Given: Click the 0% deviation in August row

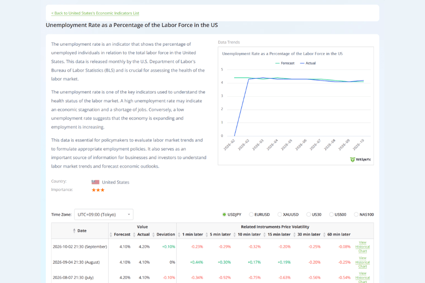Looking at the screenshot, I should [172, 262].
